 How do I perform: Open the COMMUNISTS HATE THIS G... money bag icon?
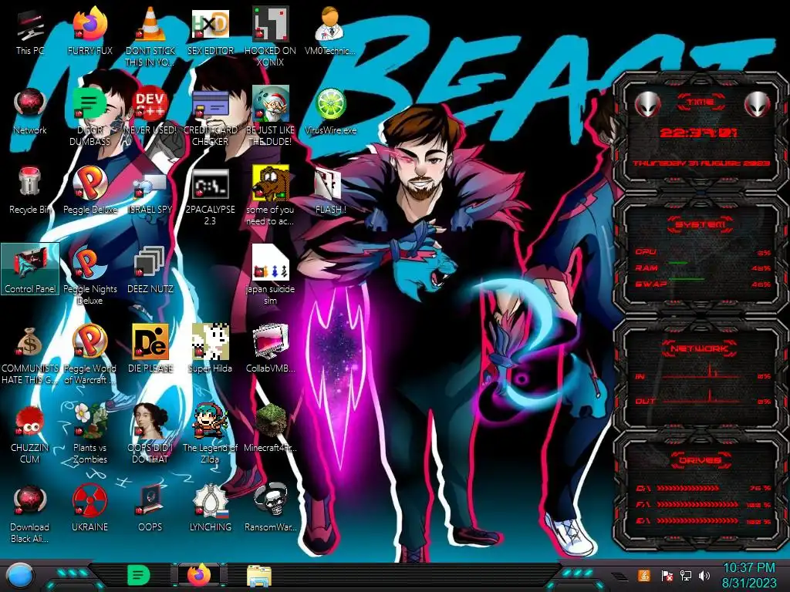pos(30,354)
